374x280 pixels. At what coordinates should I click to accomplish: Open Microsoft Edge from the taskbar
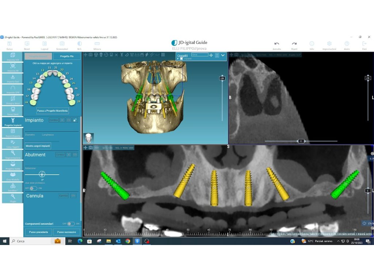click(x=80, y=241)
